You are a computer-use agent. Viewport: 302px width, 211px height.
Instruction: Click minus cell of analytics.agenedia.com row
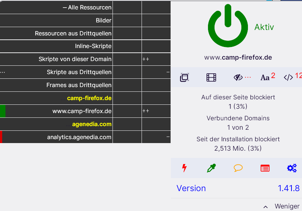coord(156,137)
